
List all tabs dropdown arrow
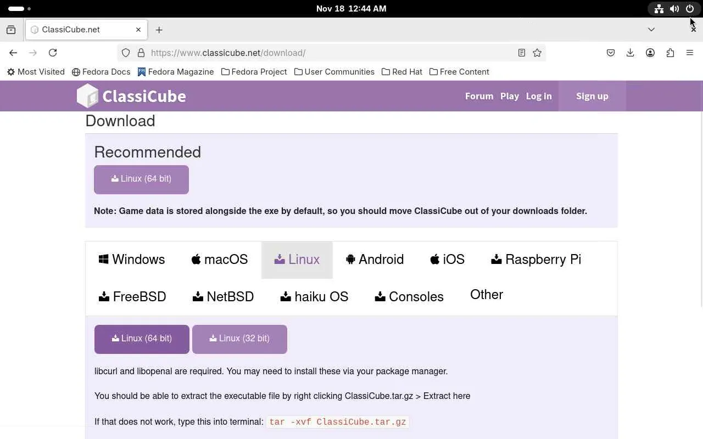pyautogui.click(x=651, y=30)
